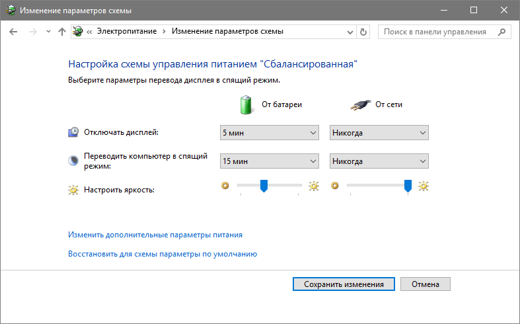Open battery sleep dropdown showing "15 мин"

[270, 161]
